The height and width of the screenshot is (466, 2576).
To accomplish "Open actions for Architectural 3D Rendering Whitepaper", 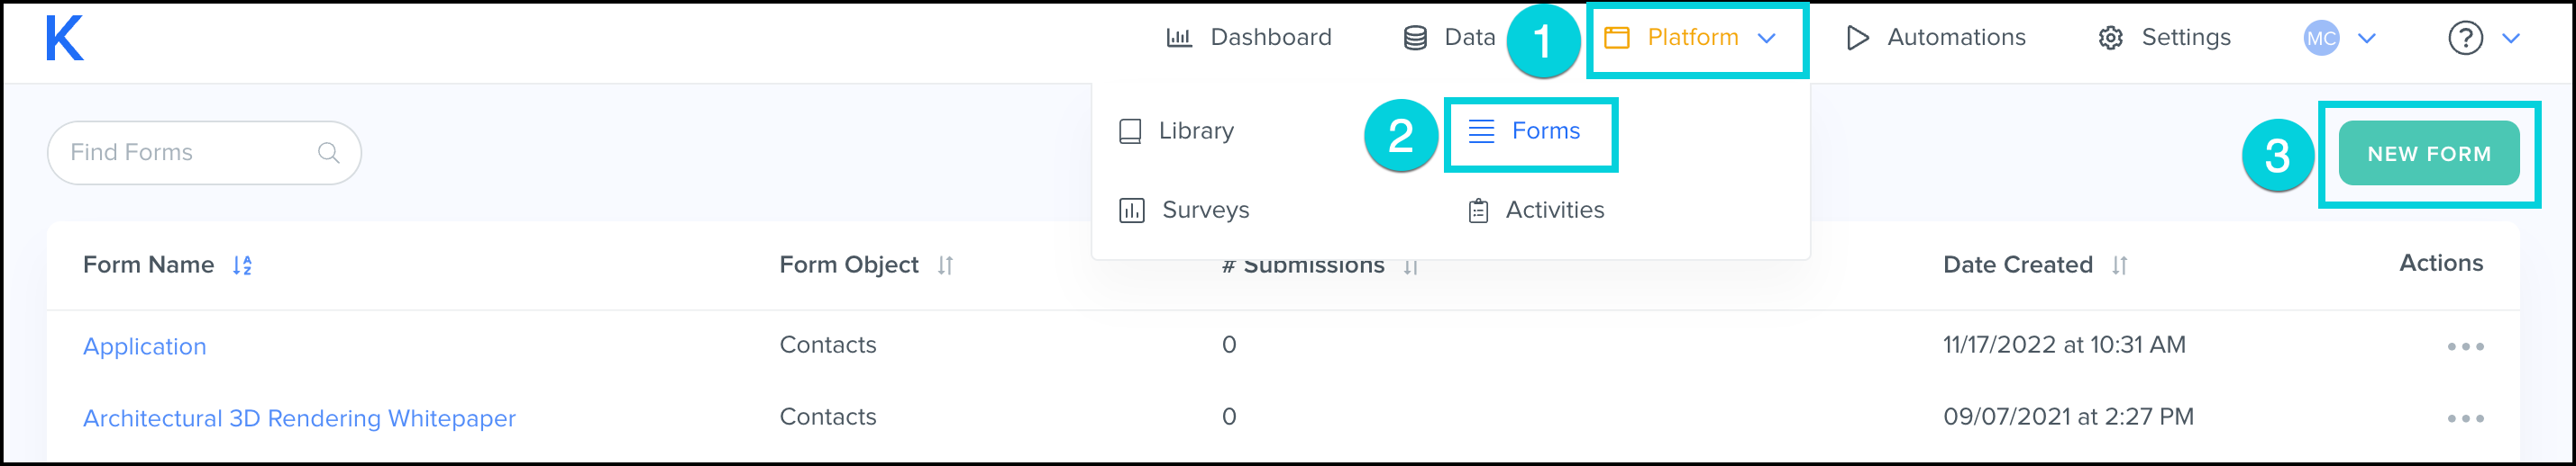I will pos(2465,418).
